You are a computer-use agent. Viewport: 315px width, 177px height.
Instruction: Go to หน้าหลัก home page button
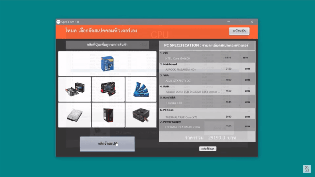coord(239,31)
